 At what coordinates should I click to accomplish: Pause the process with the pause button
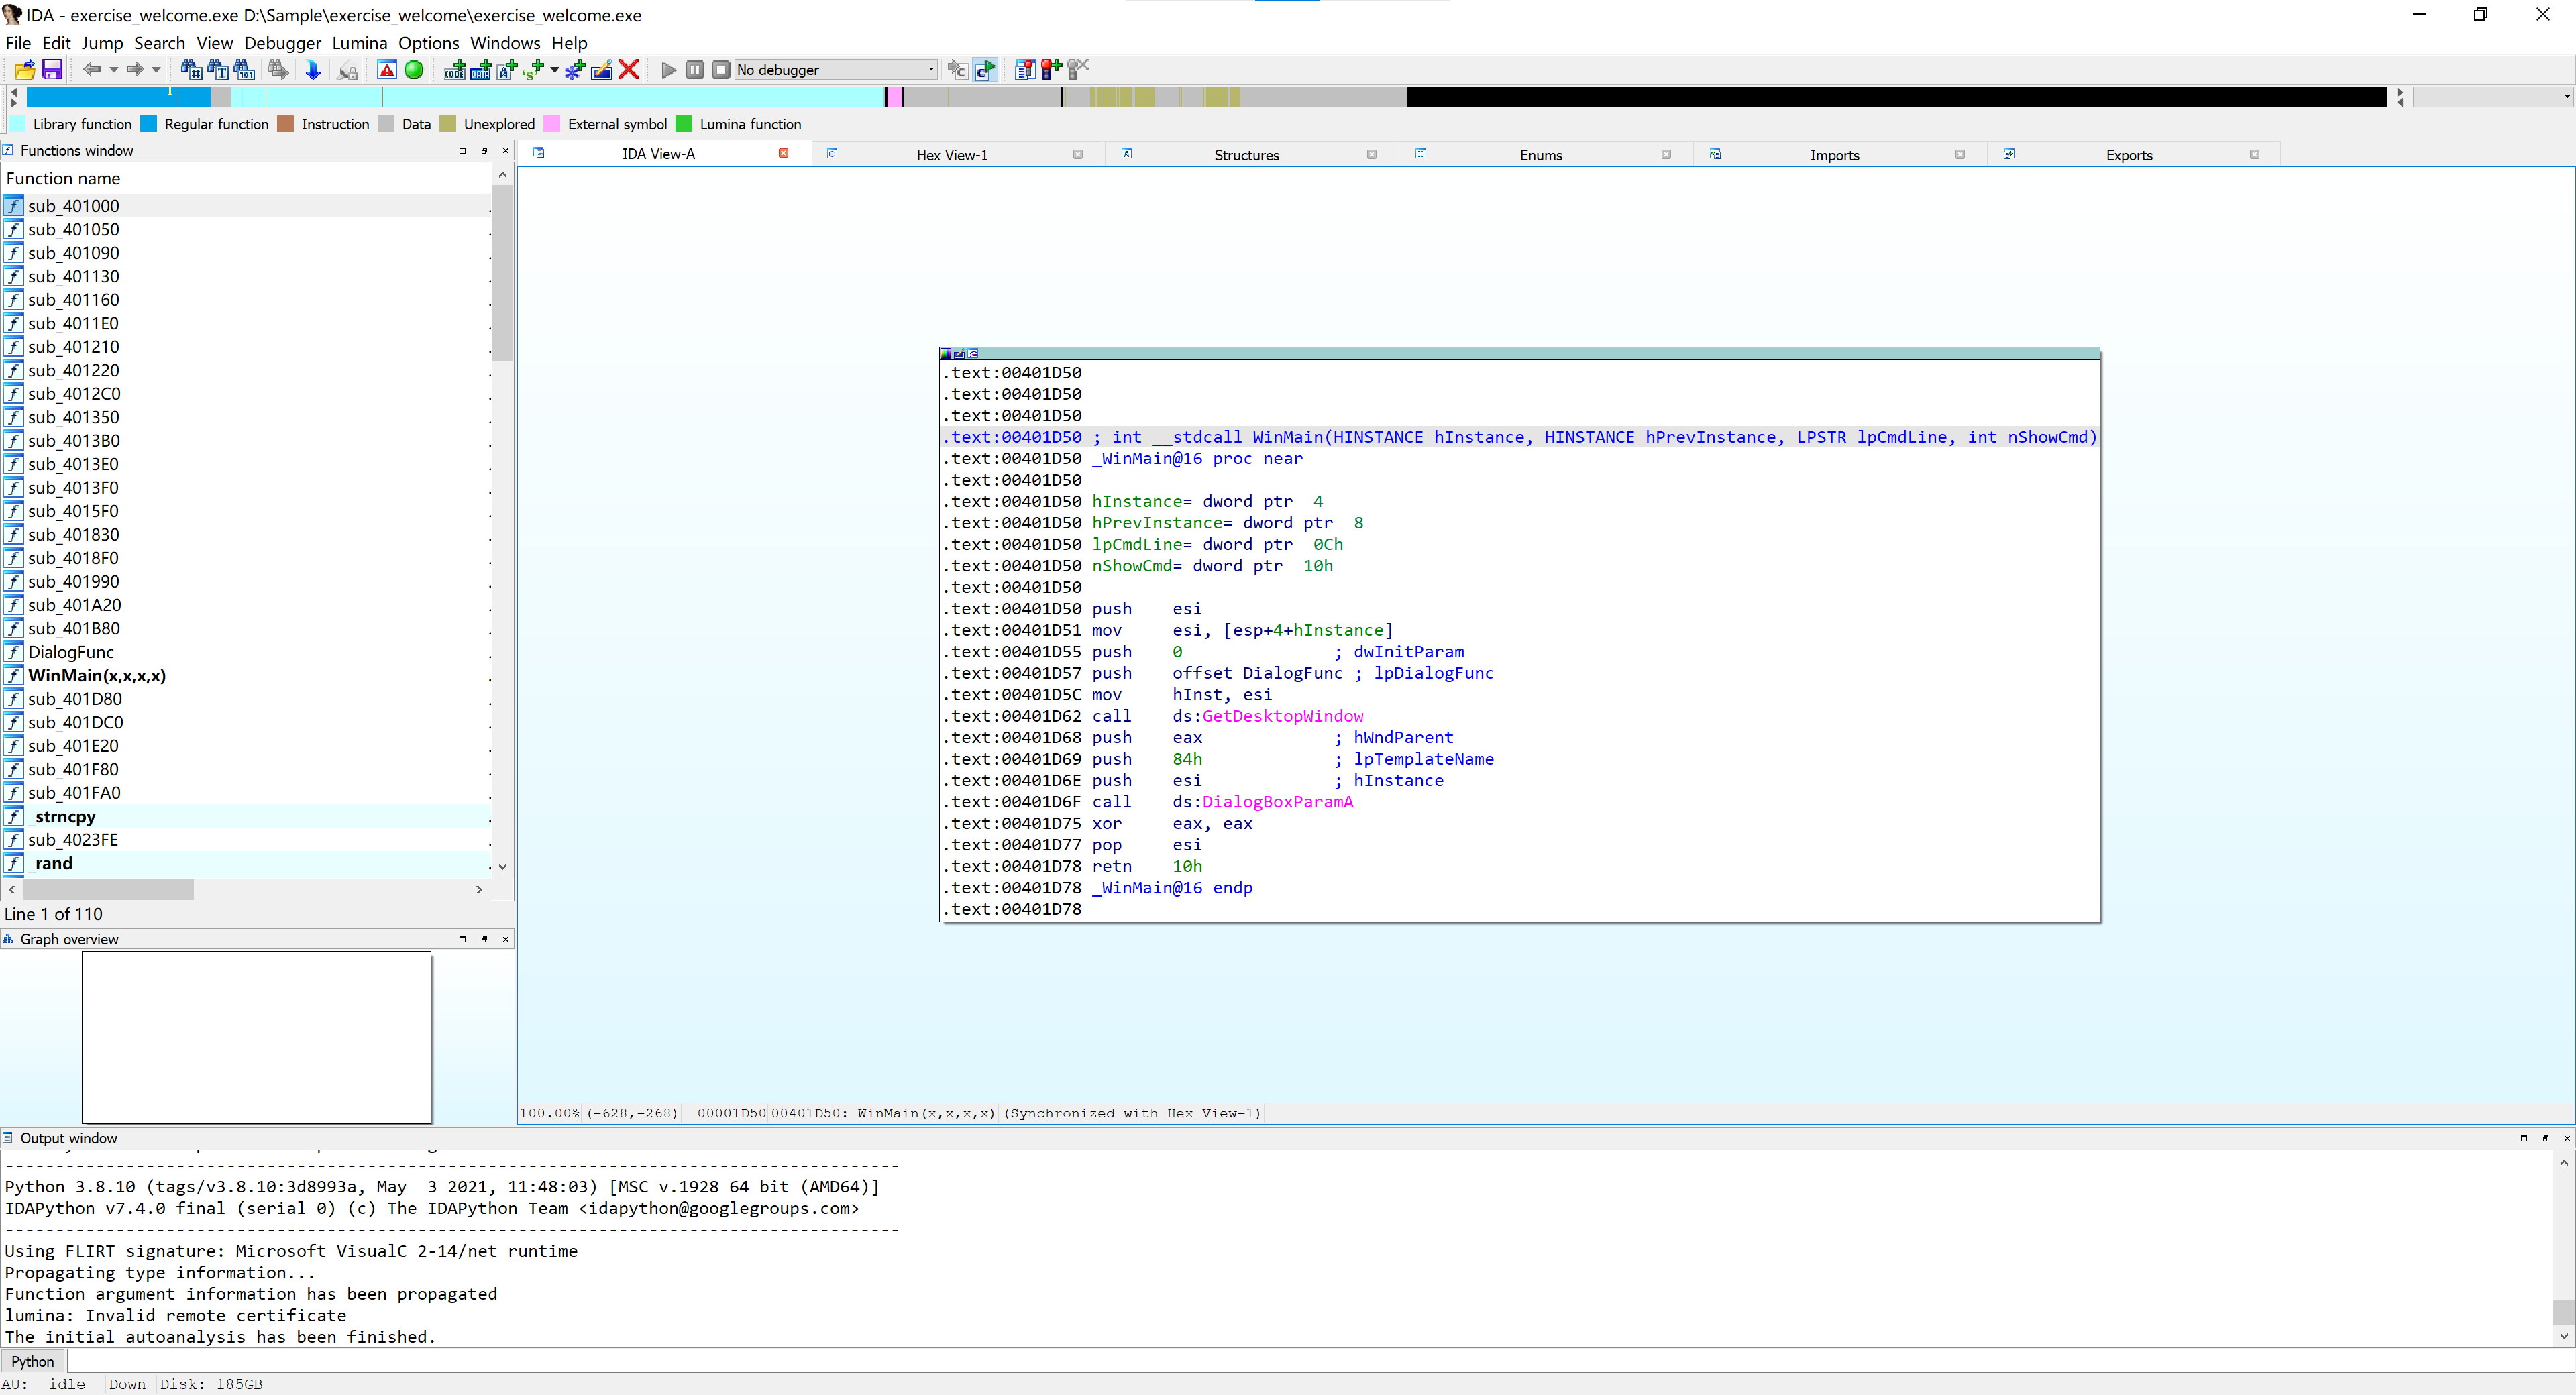(695, 69)
